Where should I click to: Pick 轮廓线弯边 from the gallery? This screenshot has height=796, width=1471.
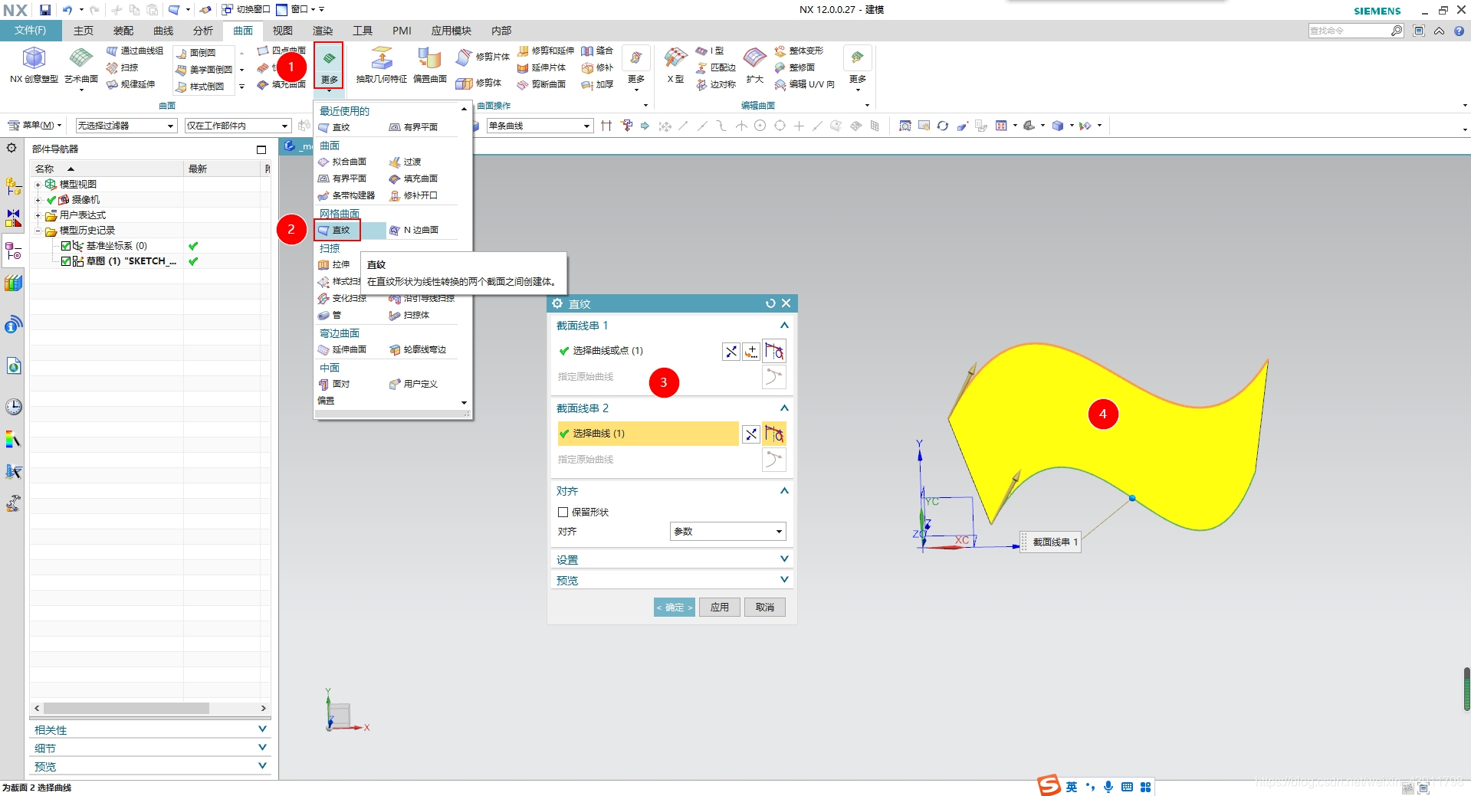click(418, 349)
